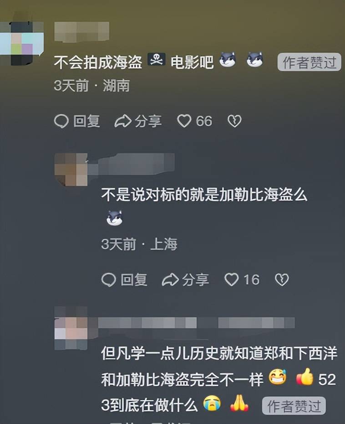
Task: Dislike the Hunan pirate movie comment
Action: 234,121
